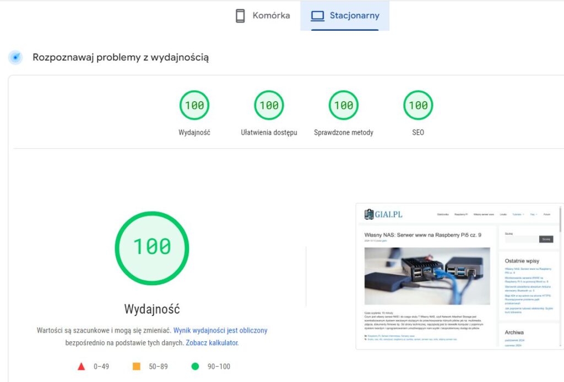
Task: Click the blue radar icon beside Rozpoznawaj problemy
Action: (x=15, y=57)
